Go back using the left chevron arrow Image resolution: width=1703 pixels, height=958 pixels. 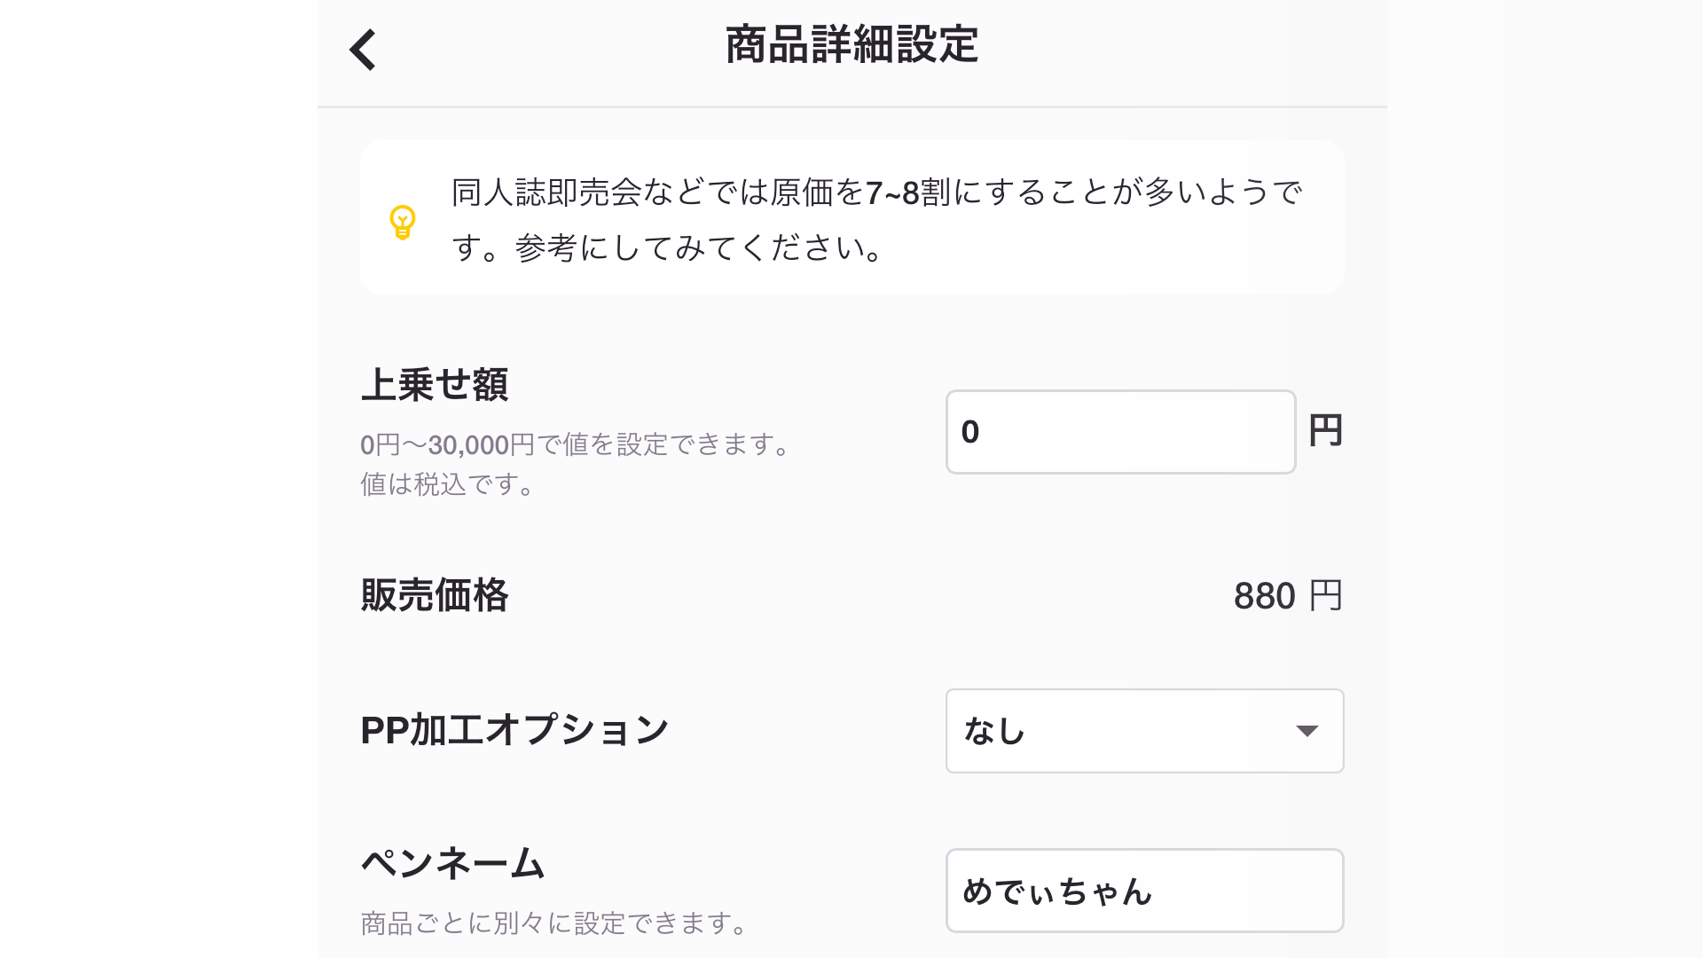tap(363, 50)
